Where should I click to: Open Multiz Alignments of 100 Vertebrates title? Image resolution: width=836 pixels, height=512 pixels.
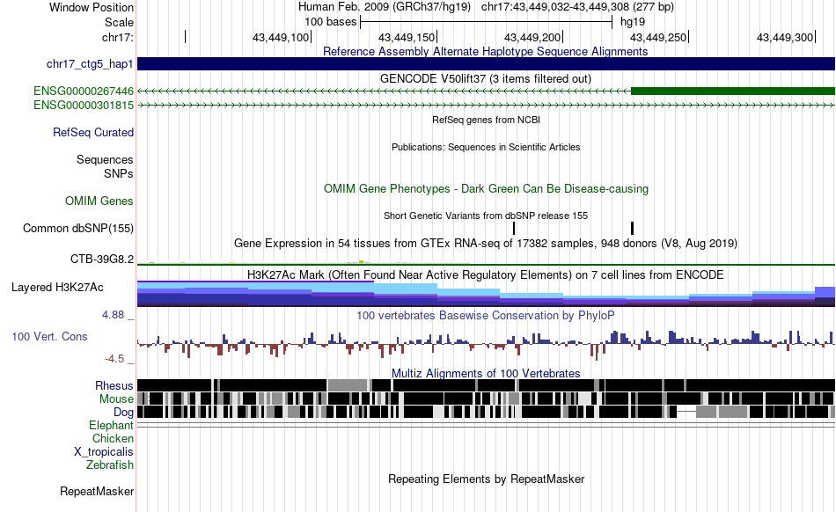[x=486, y=373]
